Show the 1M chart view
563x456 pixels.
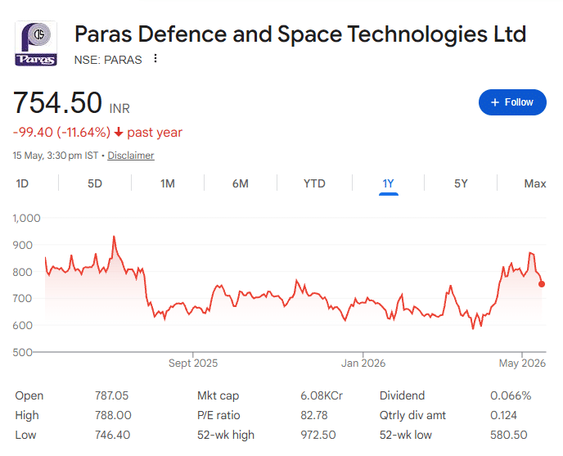(x=167, y=183)
